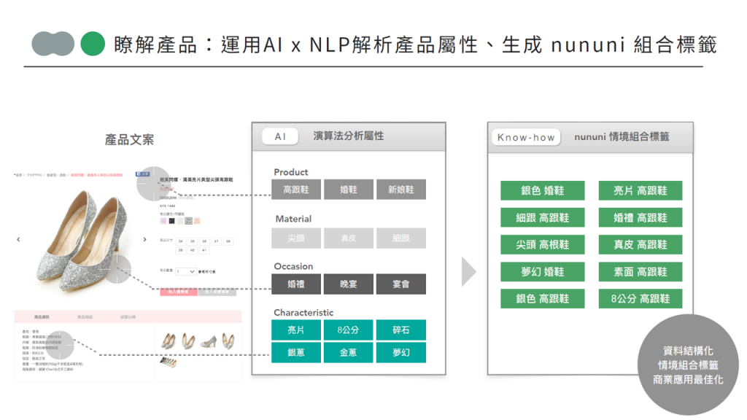Click the grey button next to add-to-cart
Viewport: 747px width, 420px height.
(217, 292)
